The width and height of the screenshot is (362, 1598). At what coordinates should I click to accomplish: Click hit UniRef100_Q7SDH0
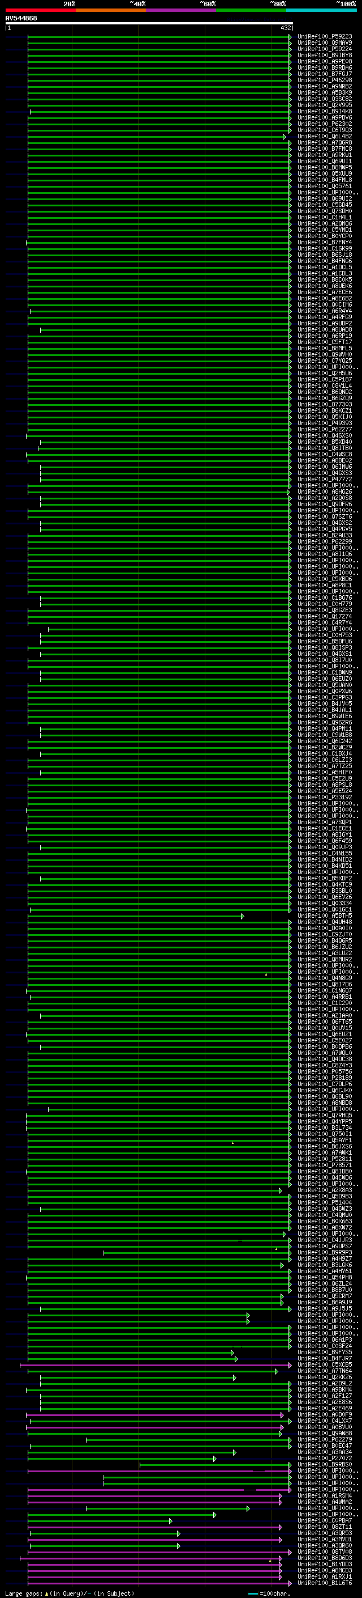click(x=325, y=211)
